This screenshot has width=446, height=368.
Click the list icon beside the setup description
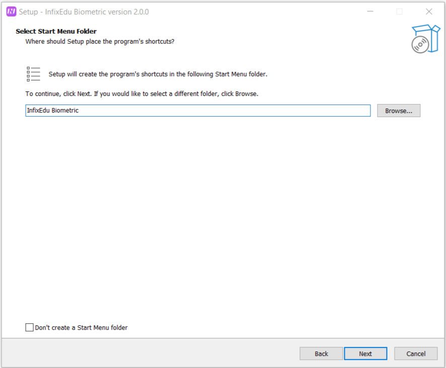pyautogui.click(x=33, y=74)
